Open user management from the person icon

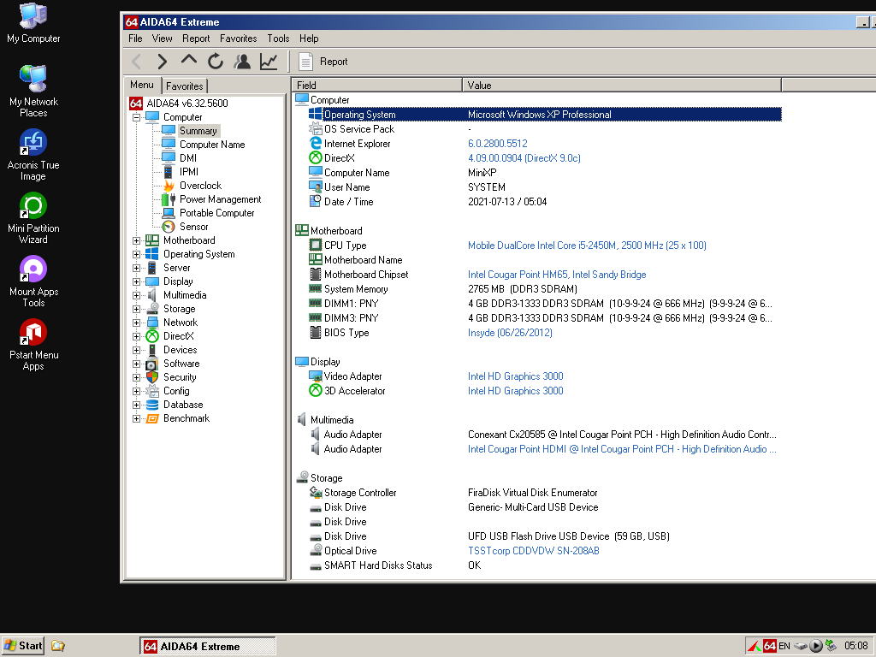coord(242,62)
